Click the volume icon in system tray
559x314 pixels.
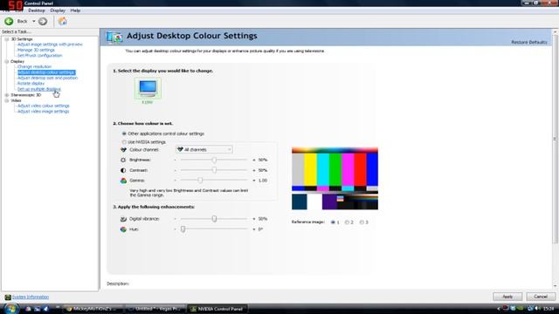coord(537,309)
